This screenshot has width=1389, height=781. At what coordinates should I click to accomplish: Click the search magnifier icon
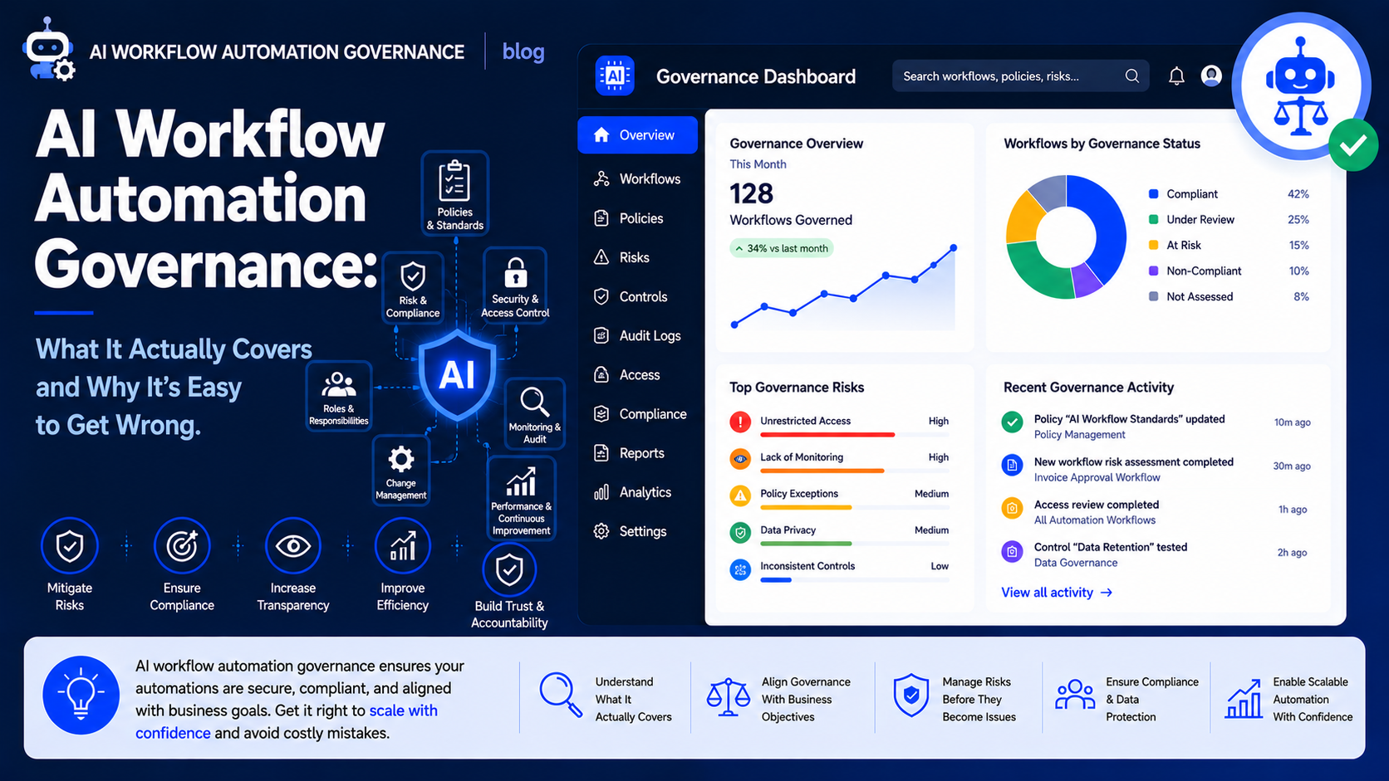(x=1131, y=76)
